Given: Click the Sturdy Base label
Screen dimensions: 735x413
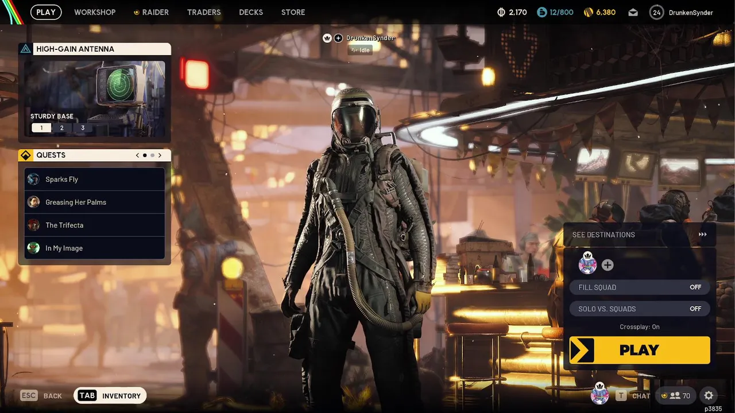Looking at the screenshot, I should pos(52,116).
